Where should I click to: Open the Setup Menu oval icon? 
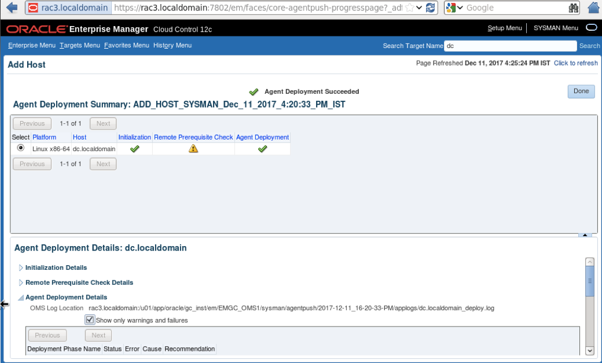coord(591,28)
